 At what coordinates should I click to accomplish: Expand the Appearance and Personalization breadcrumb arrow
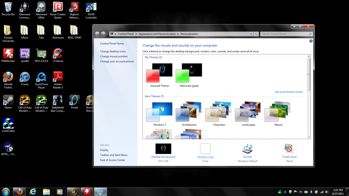(178, 34)
